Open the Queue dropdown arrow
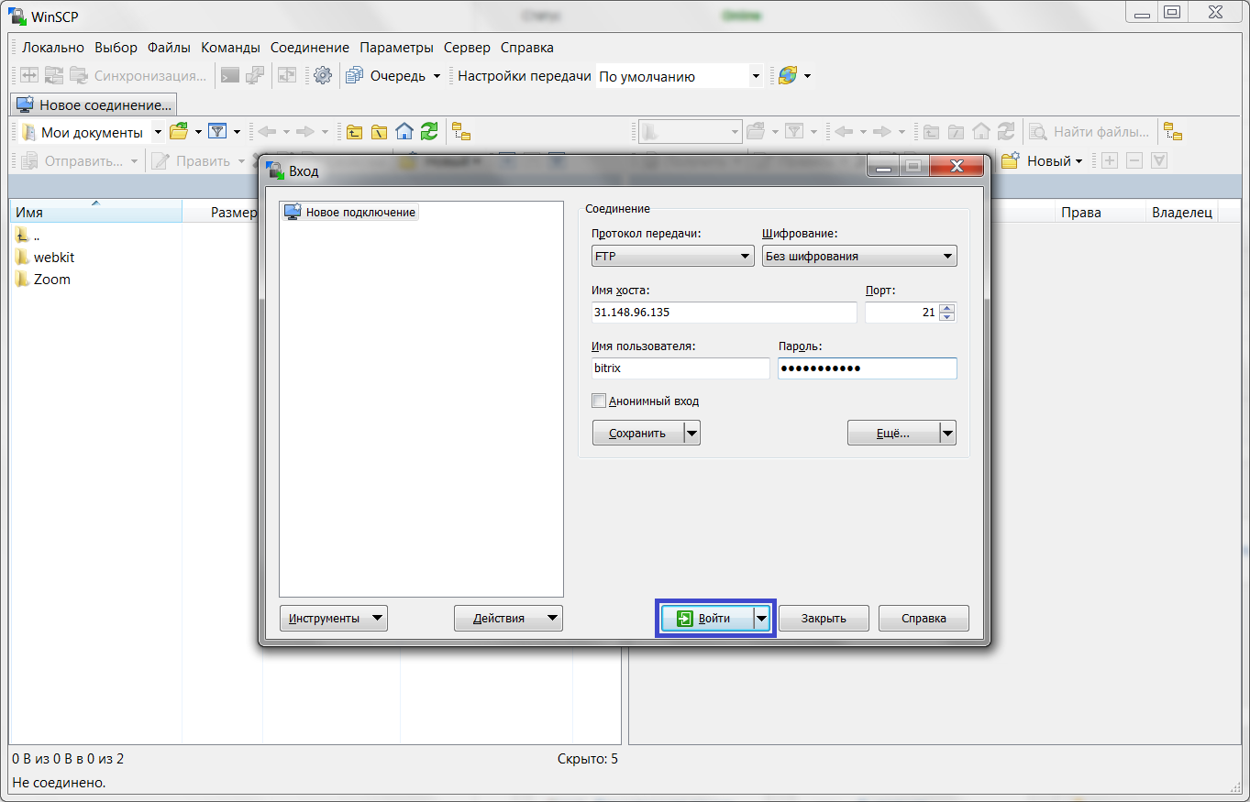 click(x=437, y=76)
